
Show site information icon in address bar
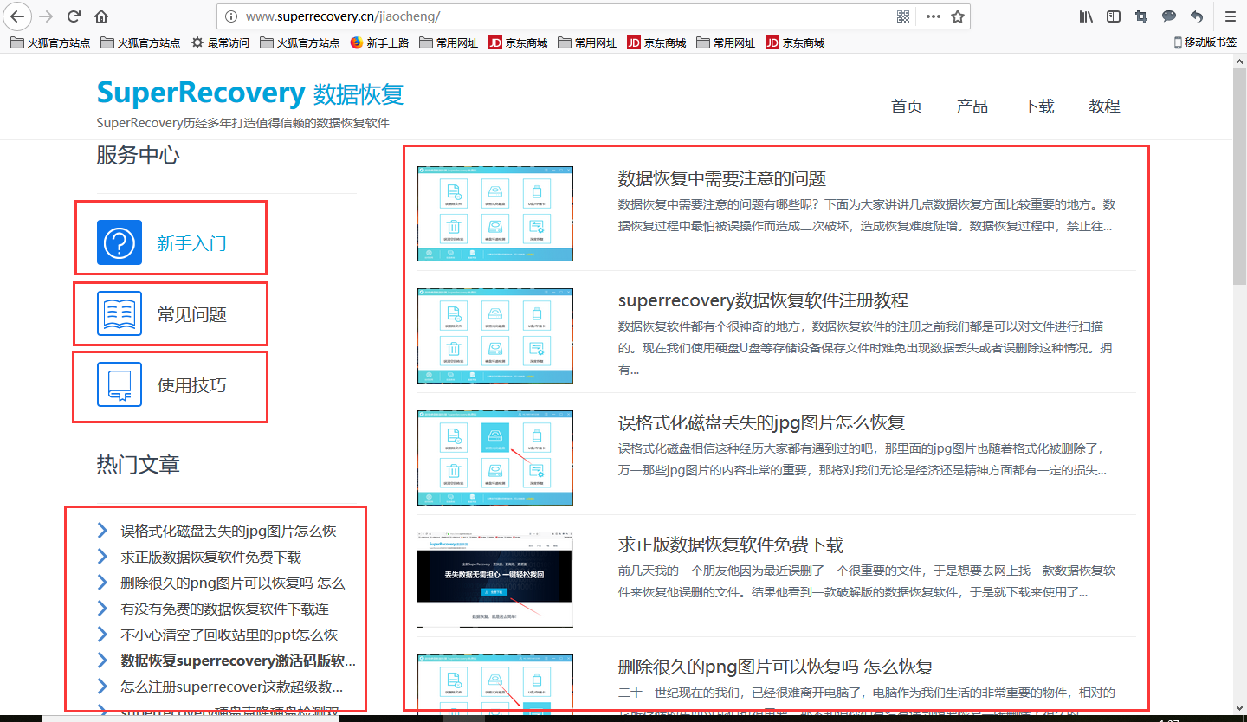pyautogui.click(x=231, y=16)
